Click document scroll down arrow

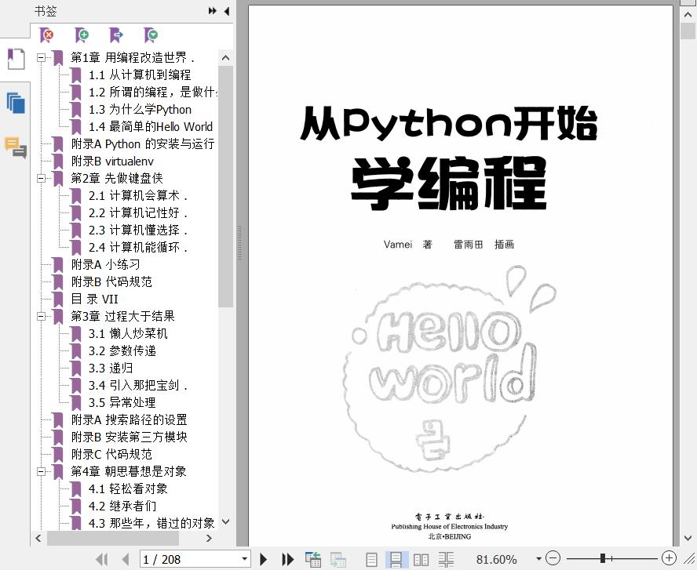click(689, 539)
